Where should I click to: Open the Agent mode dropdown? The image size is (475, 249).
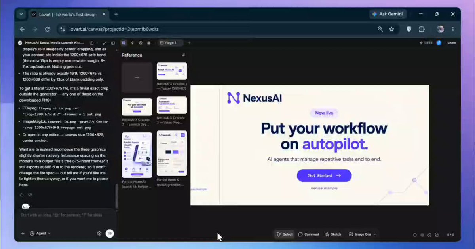click(x=40, y=234)
